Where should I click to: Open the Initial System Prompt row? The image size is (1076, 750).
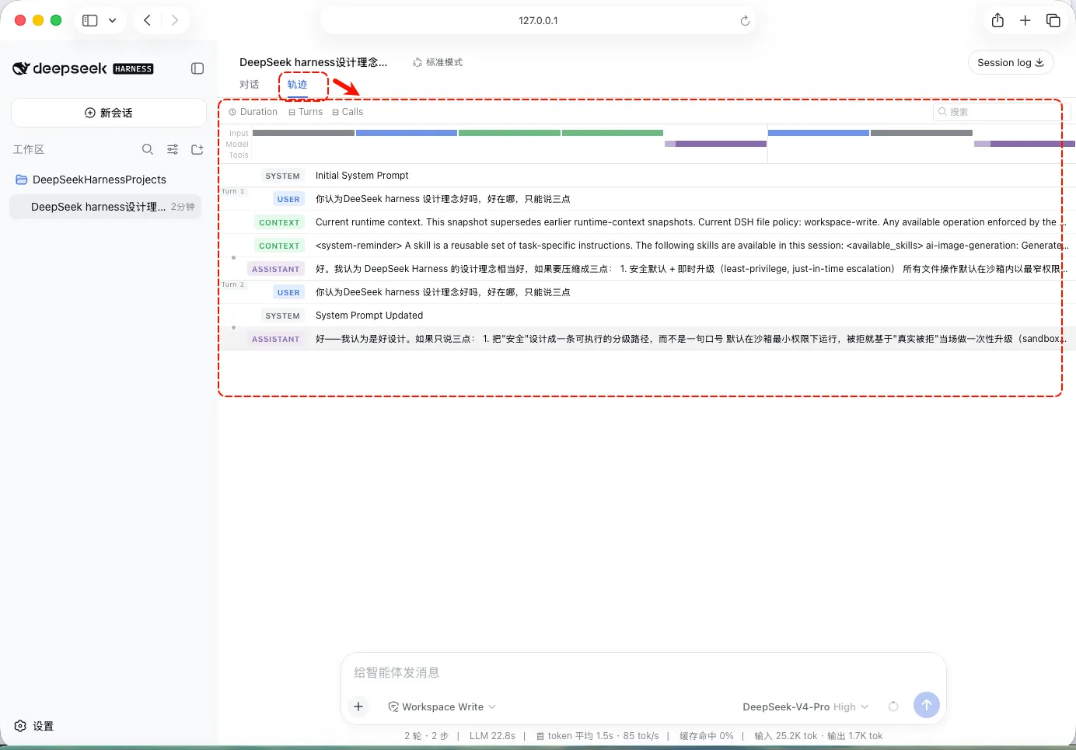(x=648, y=176)
